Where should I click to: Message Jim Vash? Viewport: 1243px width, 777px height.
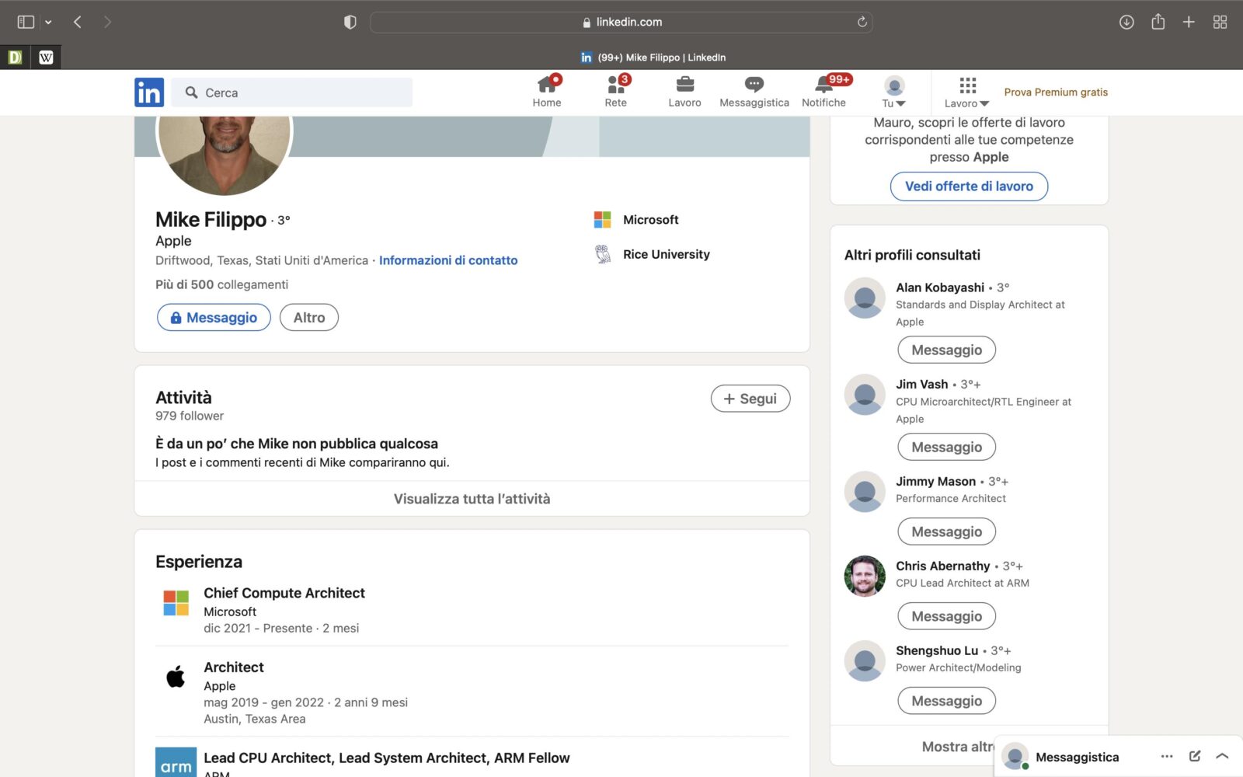[x=946, y=447]
